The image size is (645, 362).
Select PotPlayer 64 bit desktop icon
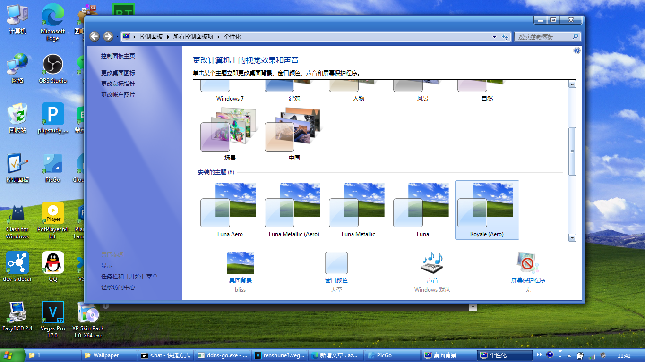(x=52, y=221)
